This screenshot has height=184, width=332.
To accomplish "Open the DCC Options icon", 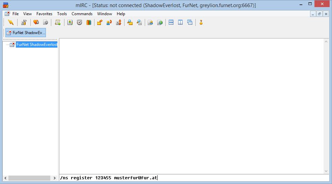I will click(118, 22).
